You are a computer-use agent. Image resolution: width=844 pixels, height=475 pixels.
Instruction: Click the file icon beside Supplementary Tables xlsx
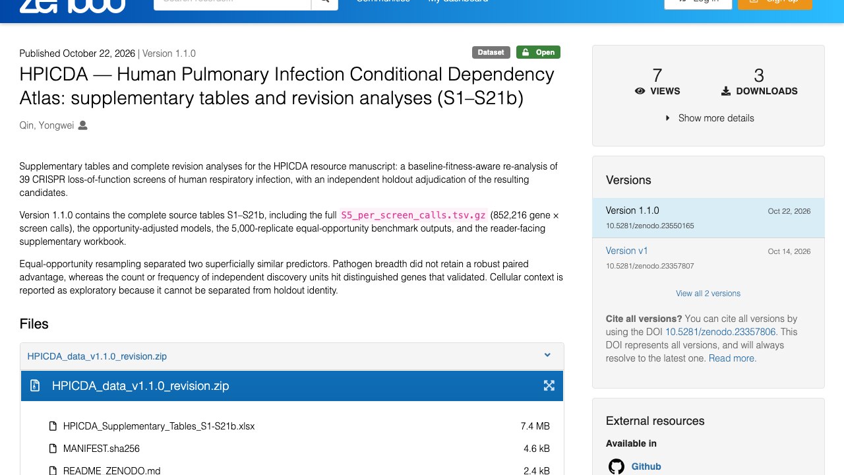tap(53, 426)
